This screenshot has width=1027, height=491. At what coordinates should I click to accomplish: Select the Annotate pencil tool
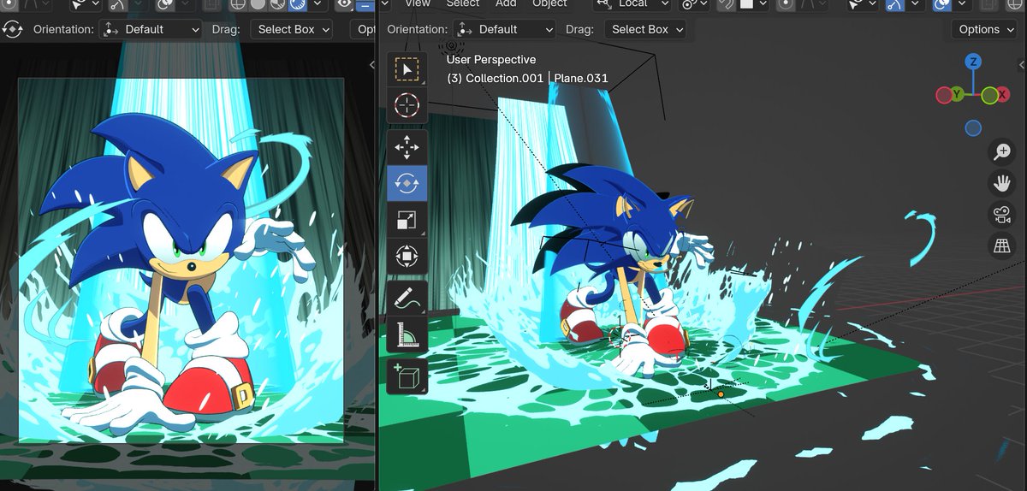point(407,298)
